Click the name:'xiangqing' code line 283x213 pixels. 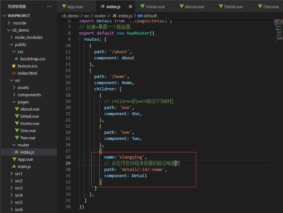click(x=125, y=157)
